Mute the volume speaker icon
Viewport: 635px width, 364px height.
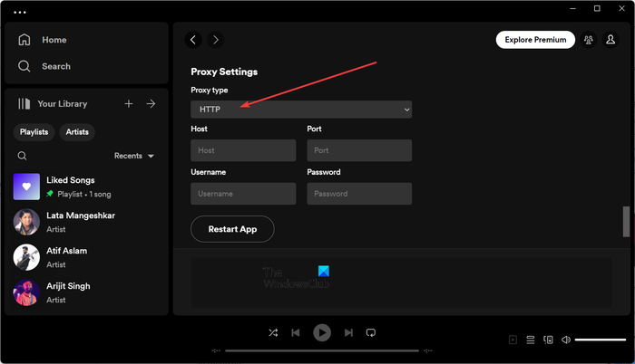(565, 340)
